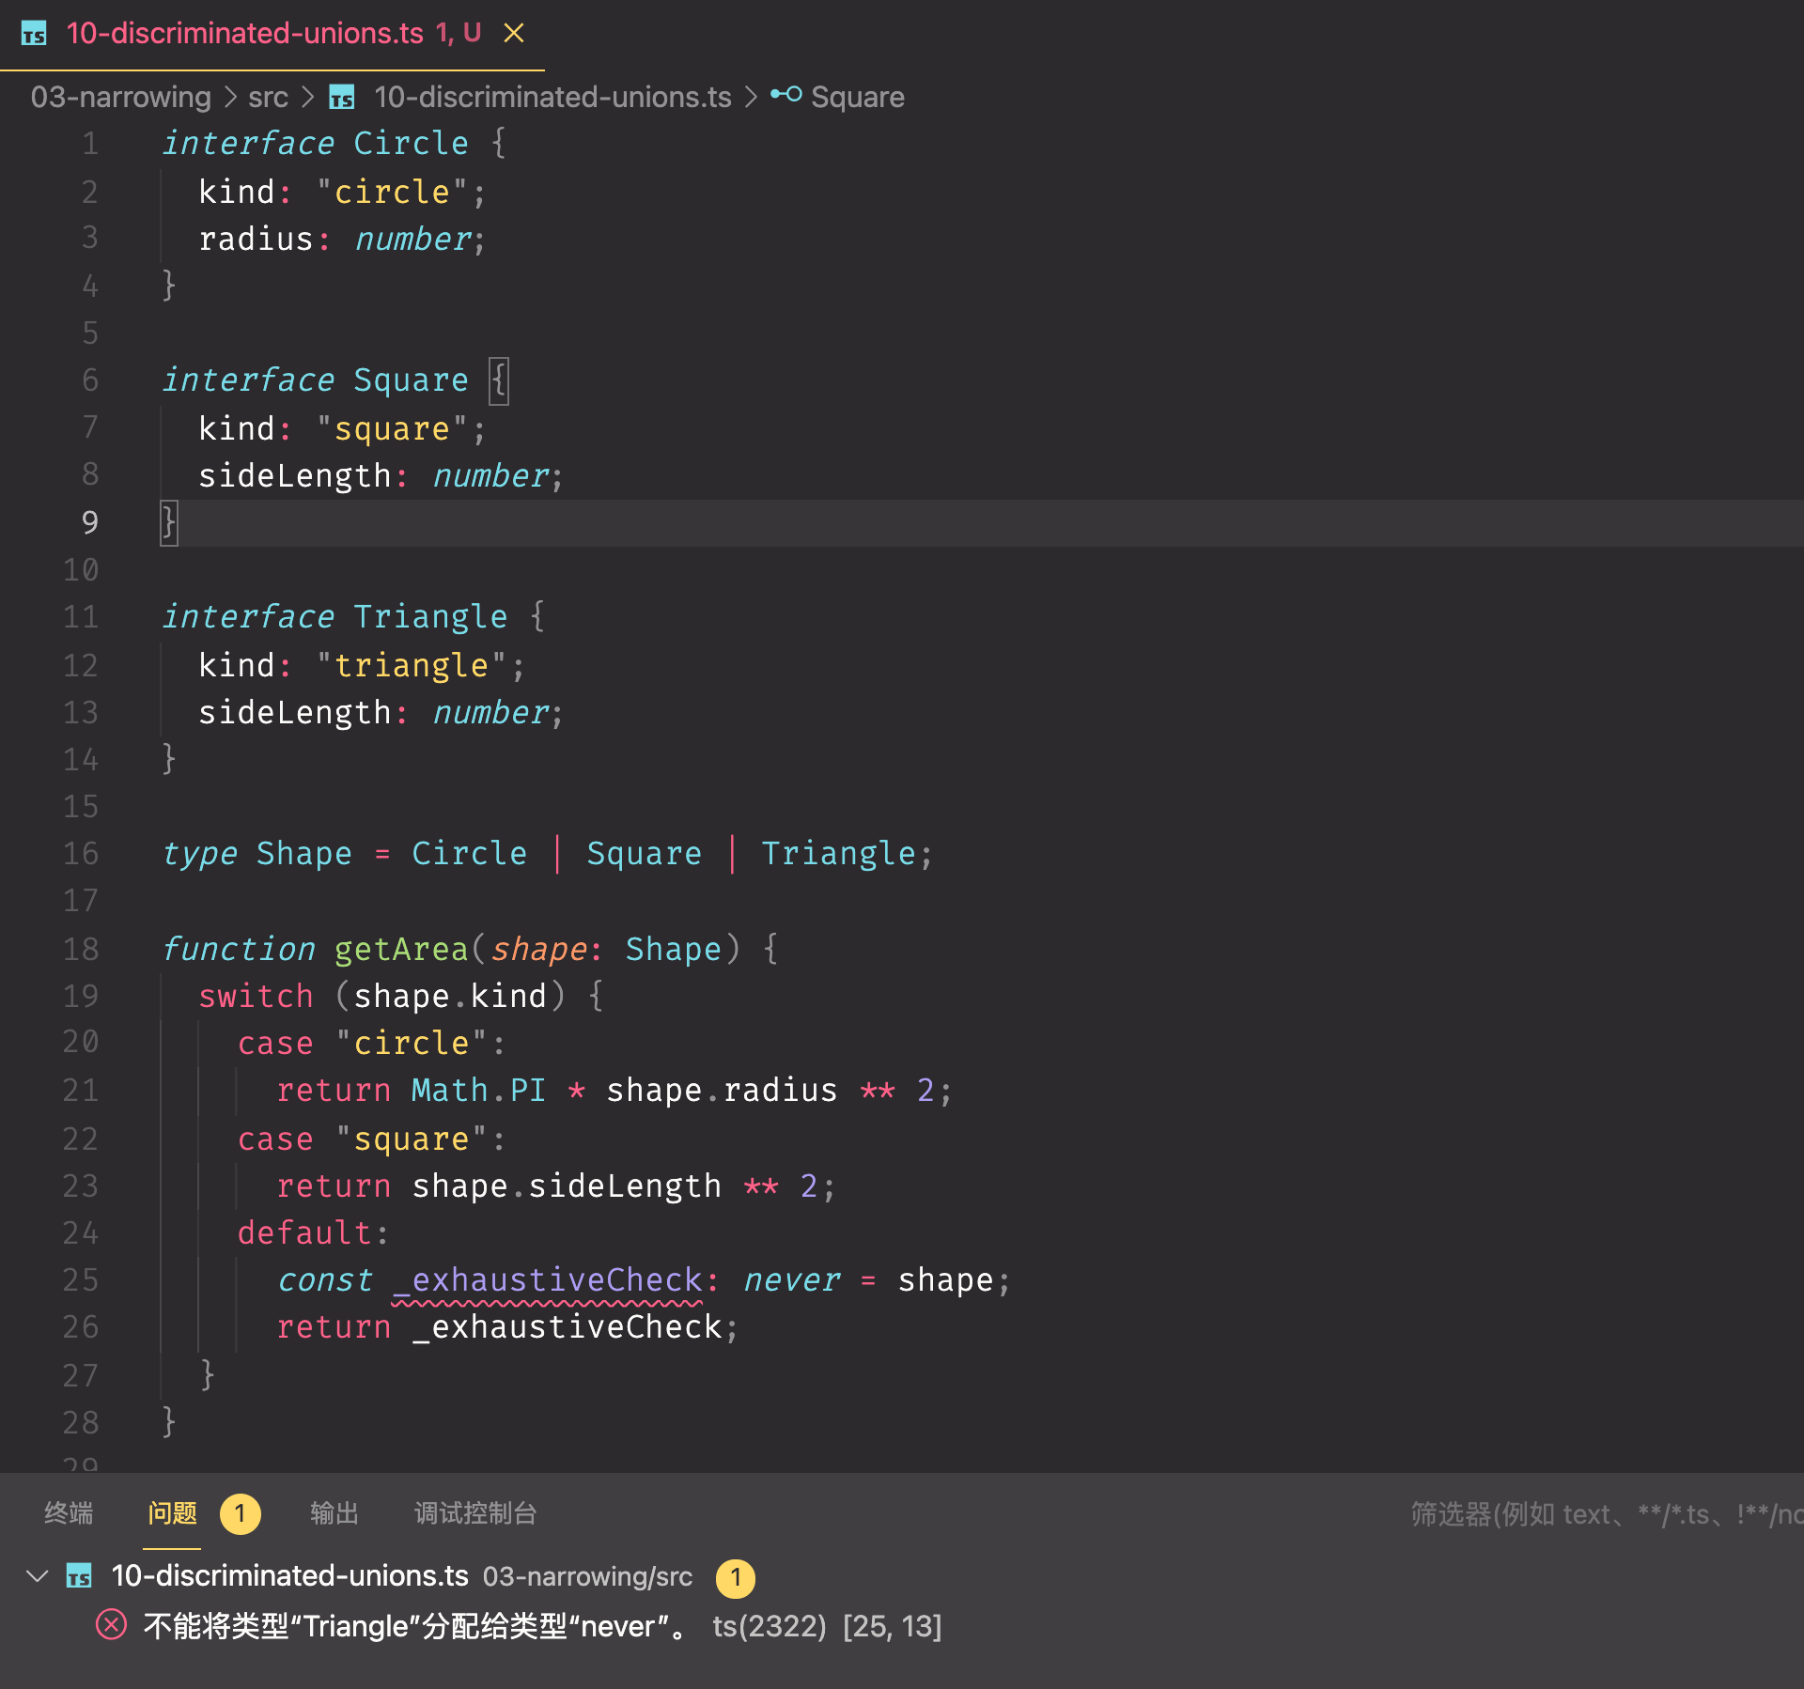This screenshot has height=1689, width=1804.
Task: Select the 10-discriminated-unions.ts row in problems
Action: point(902,1575)
